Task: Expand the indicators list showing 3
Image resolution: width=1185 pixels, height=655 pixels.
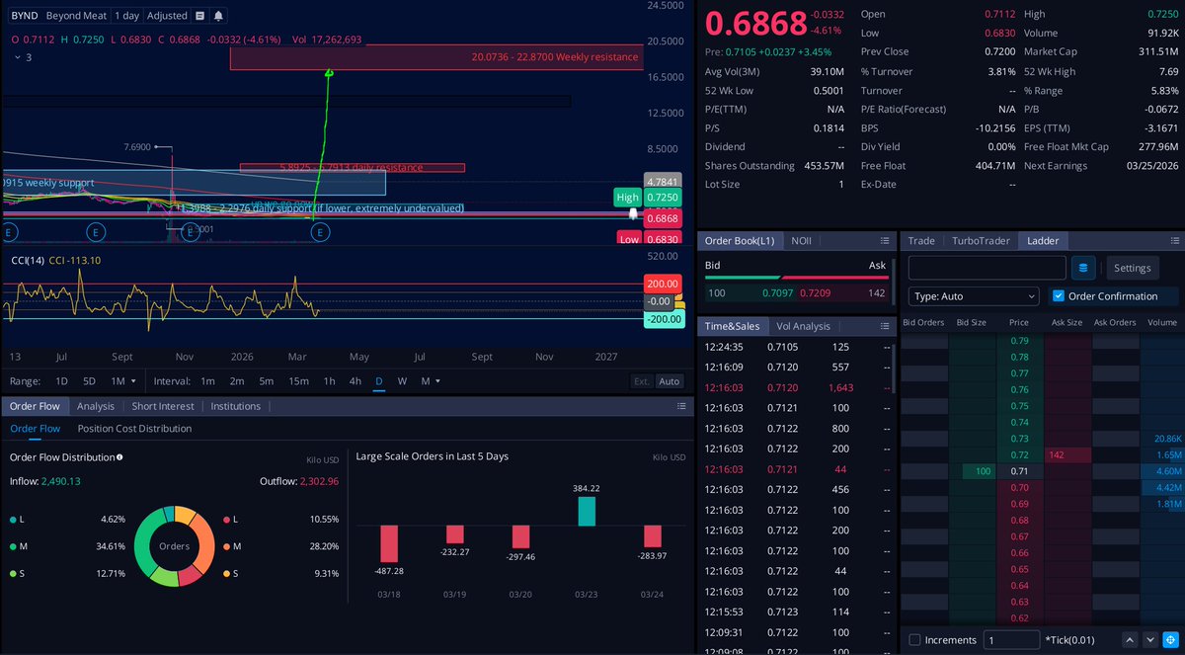Action: click(x=22, y=58)
